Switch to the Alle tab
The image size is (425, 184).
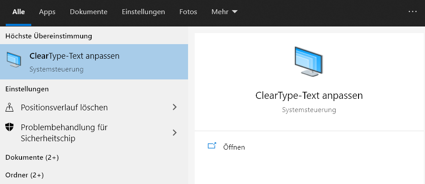(x=18, y=12)
